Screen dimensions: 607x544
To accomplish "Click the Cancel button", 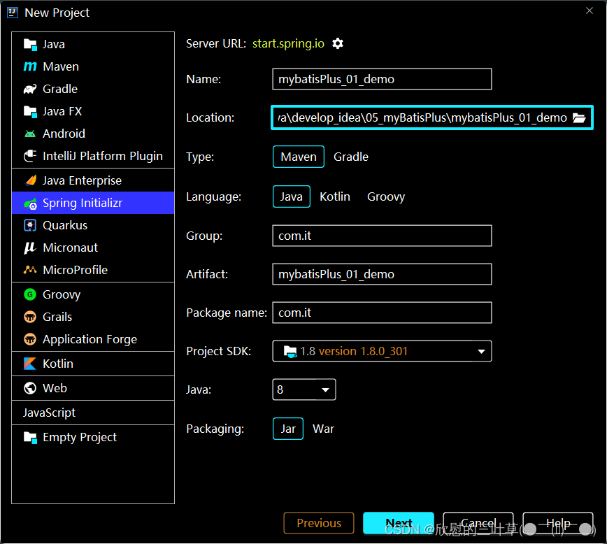I will 478,523.
